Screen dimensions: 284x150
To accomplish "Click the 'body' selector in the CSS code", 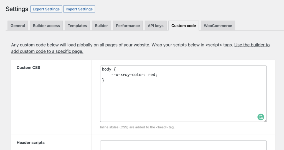I will tap(106, 69).
